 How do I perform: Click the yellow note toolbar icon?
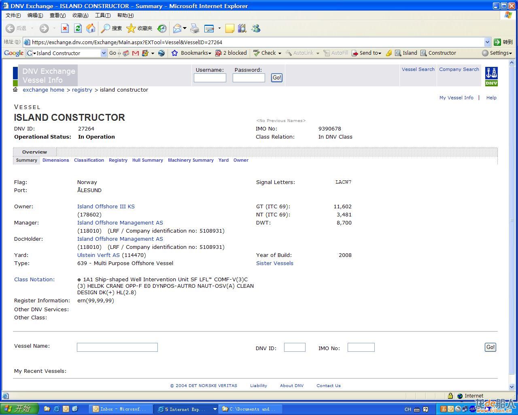(x=230, y=28)
